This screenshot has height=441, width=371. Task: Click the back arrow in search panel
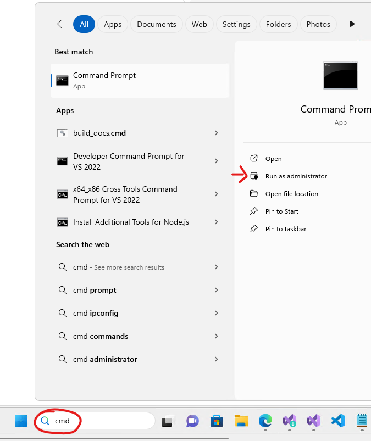pyautogui.click(x=62, y=24)
